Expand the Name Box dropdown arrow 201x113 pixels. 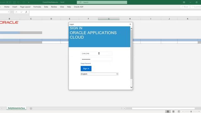[x=8, y=12]
